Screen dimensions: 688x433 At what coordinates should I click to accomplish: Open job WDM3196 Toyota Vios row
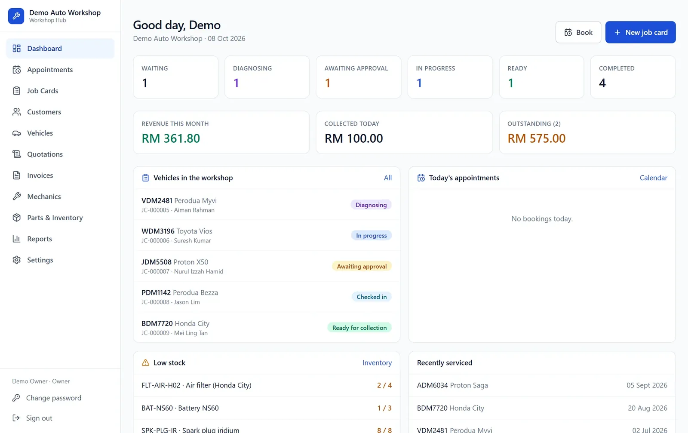point(267,236)
